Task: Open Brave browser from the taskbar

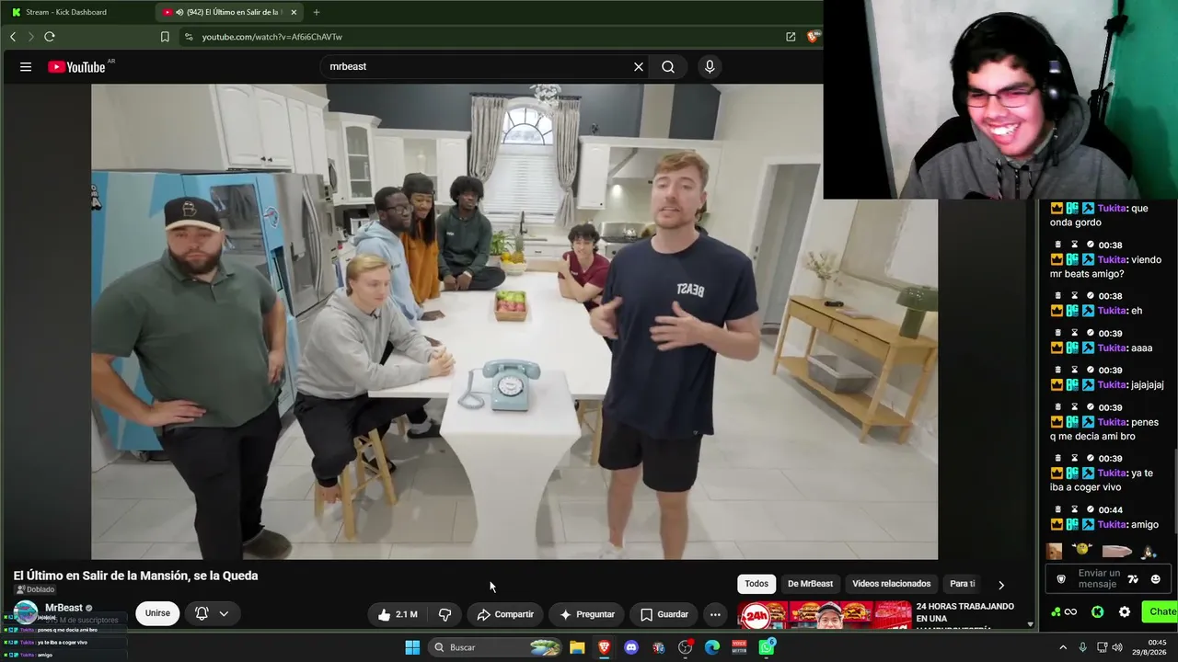Action: [x=605, y=647]
